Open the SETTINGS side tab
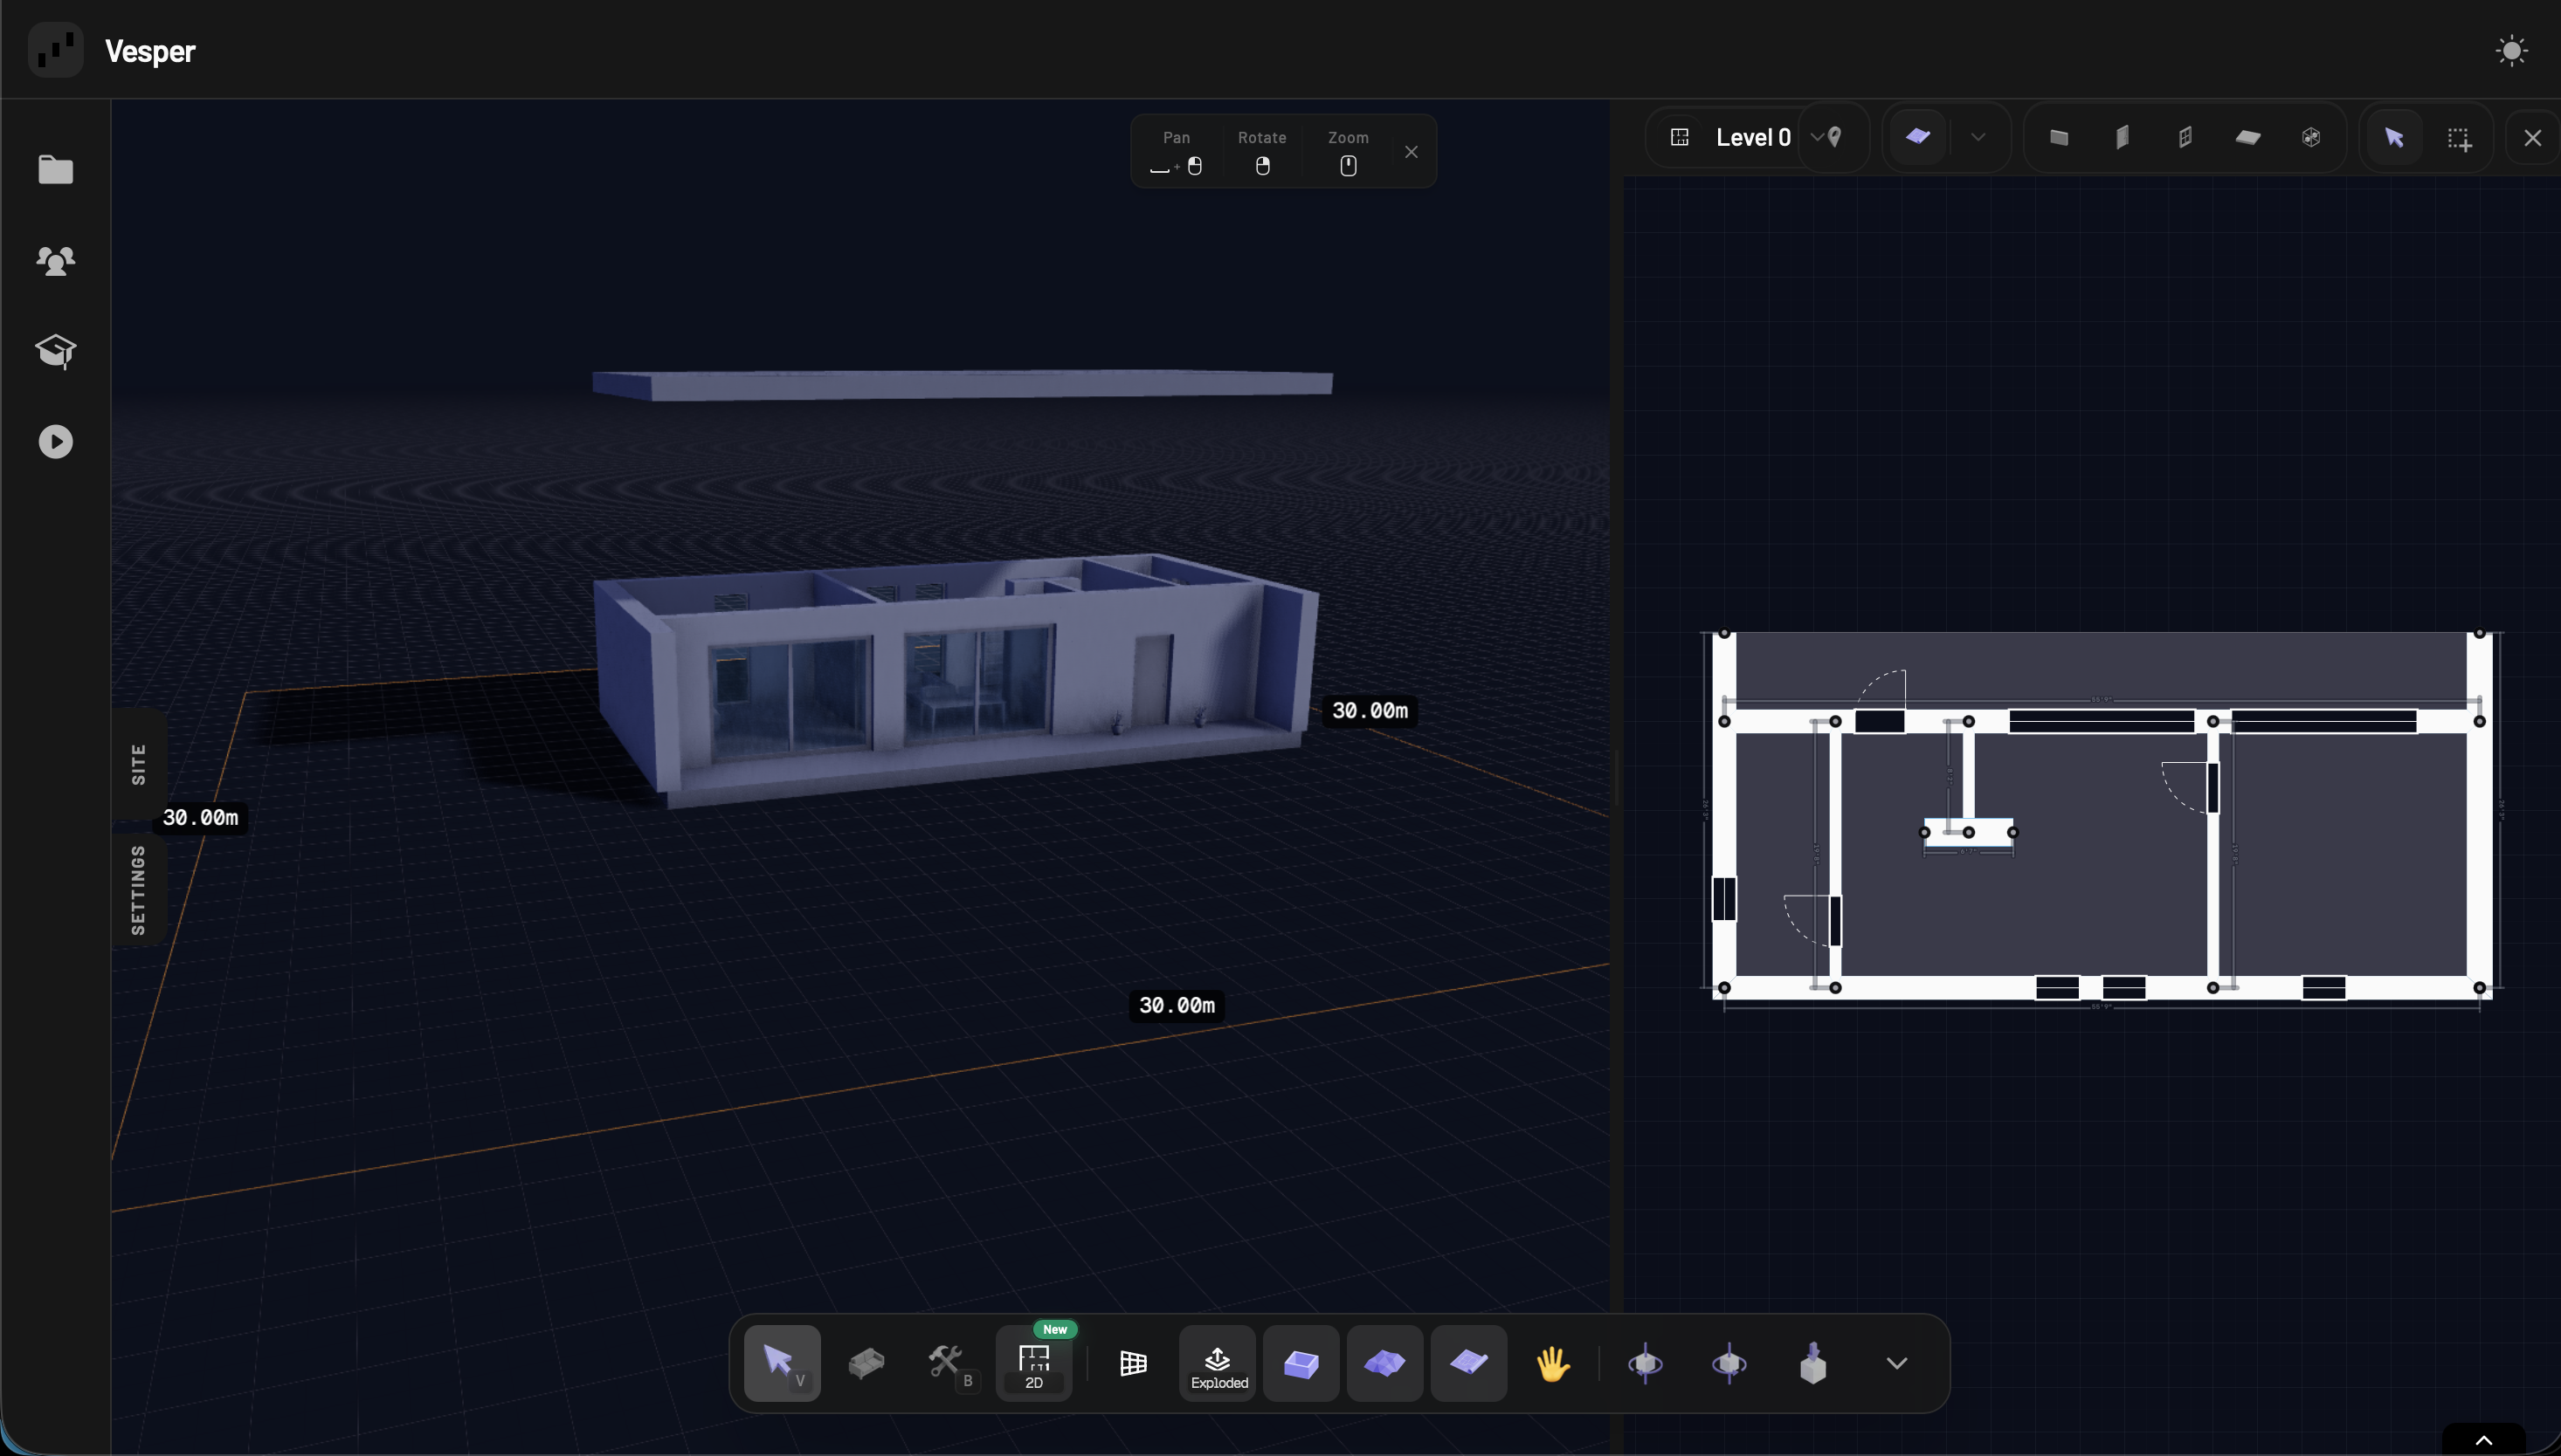2561x1456 pixels. point(139,889)
